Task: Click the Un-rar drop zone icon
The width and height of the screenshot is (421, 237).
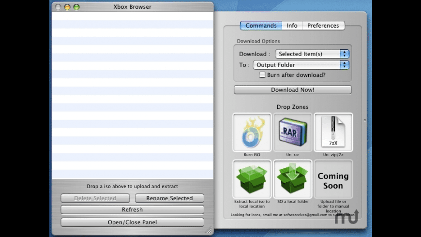Action: click(293, 133)
